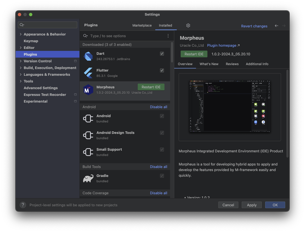Click the Smali Support plug icon
This screenshot has height=232, width=305.
88,152
